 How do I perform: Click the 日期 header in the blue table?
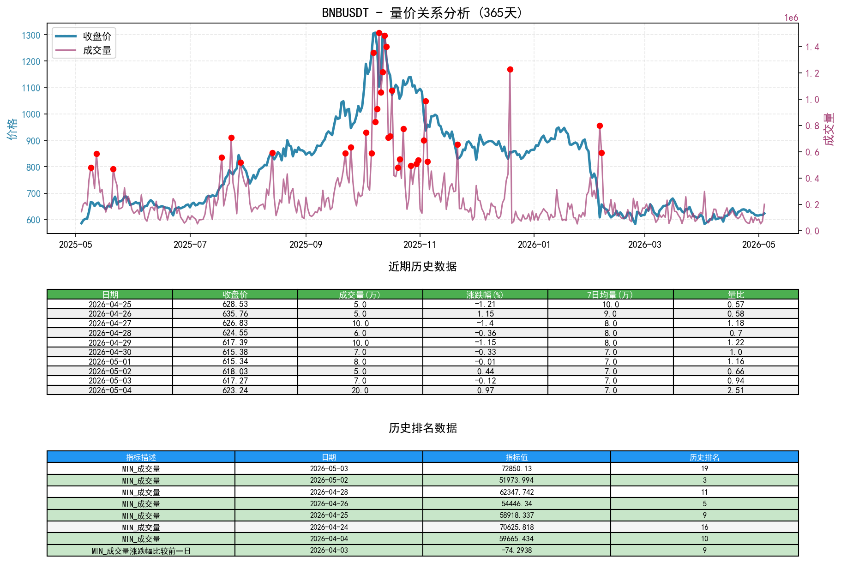pyautogui.click(x=329, y=457)
